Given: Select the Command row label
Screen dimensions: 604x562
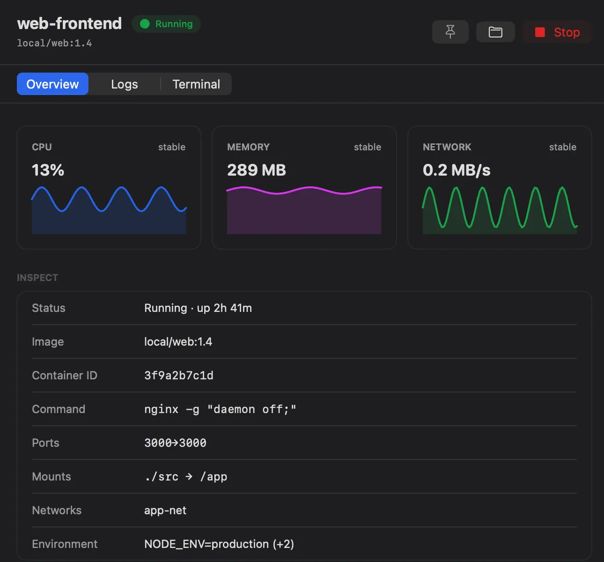Looking at the screenshot, I should 59,409.
